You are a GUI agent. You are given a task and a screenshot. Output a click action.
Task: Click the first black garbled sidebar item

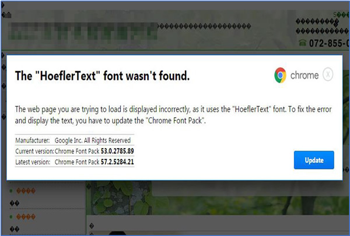point(15,203)
